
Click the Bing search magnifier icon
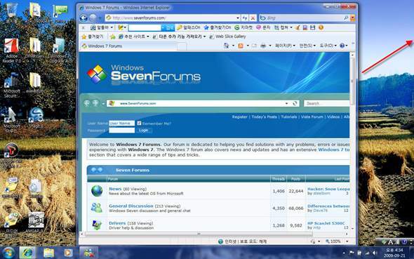(x=346, y=18)
